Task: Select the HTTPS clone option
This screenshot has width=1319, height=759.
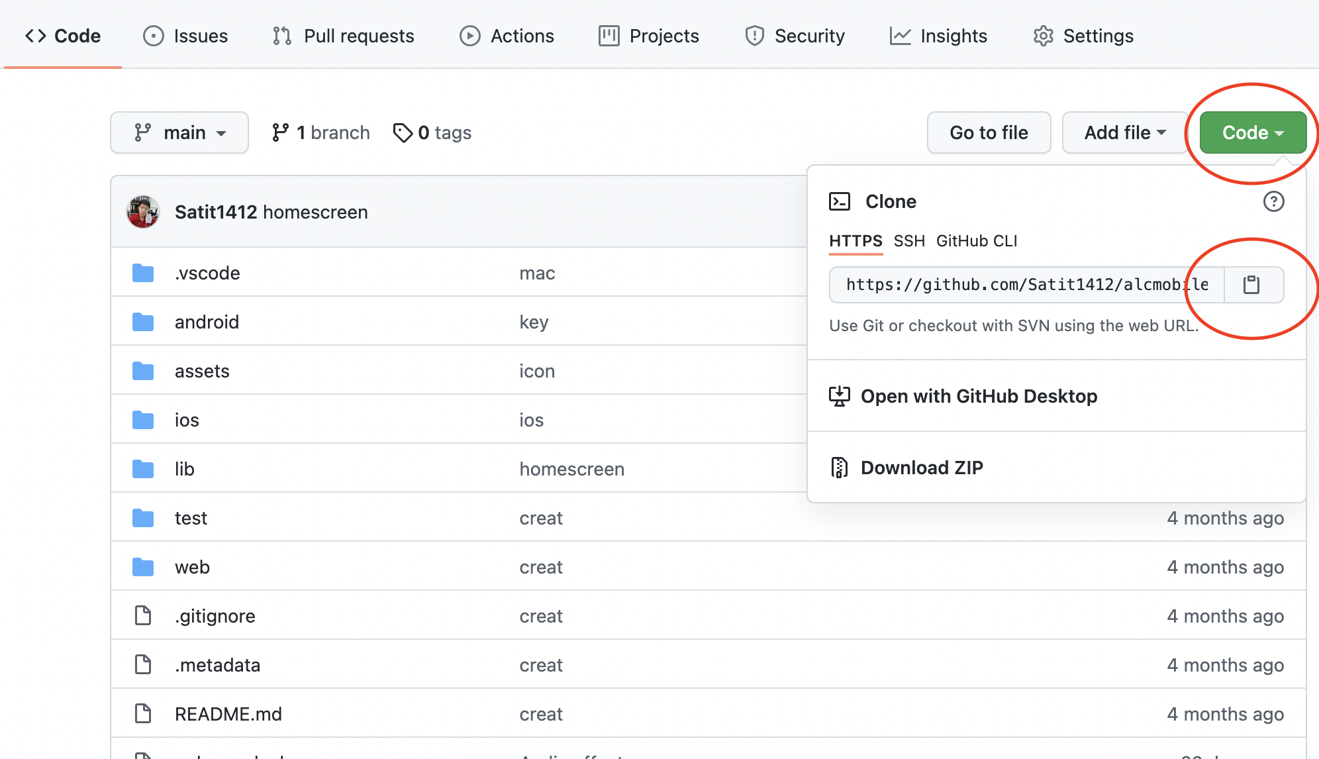Action: 855,241
